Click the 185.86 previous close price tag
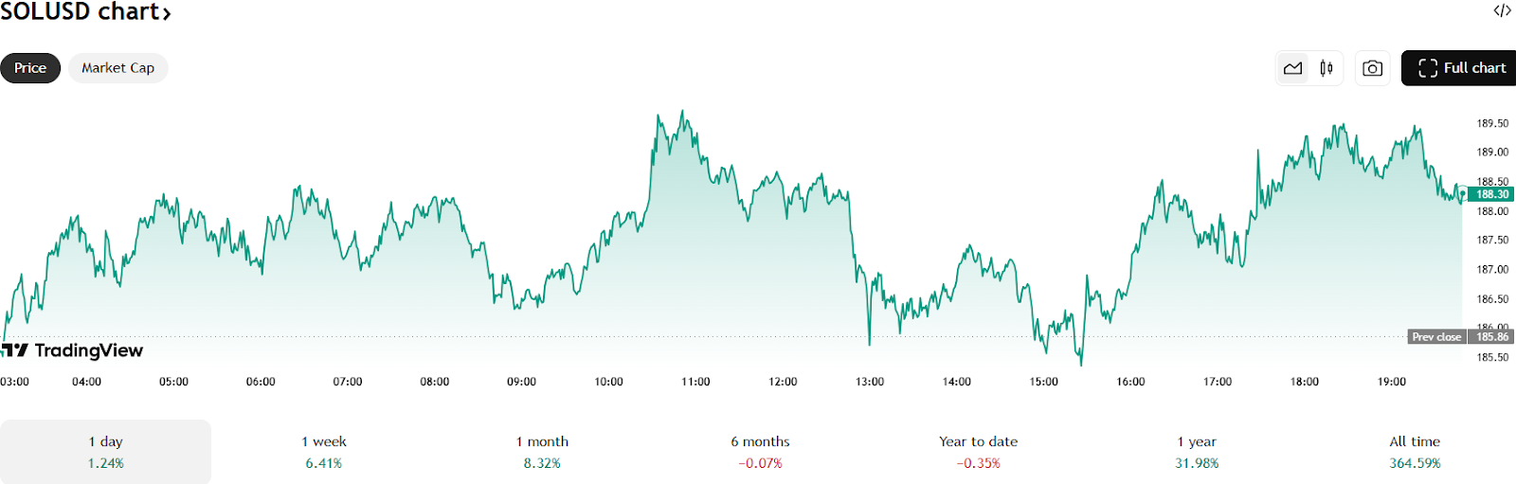Screen dimensions: 1516x484 [1492, 337]
